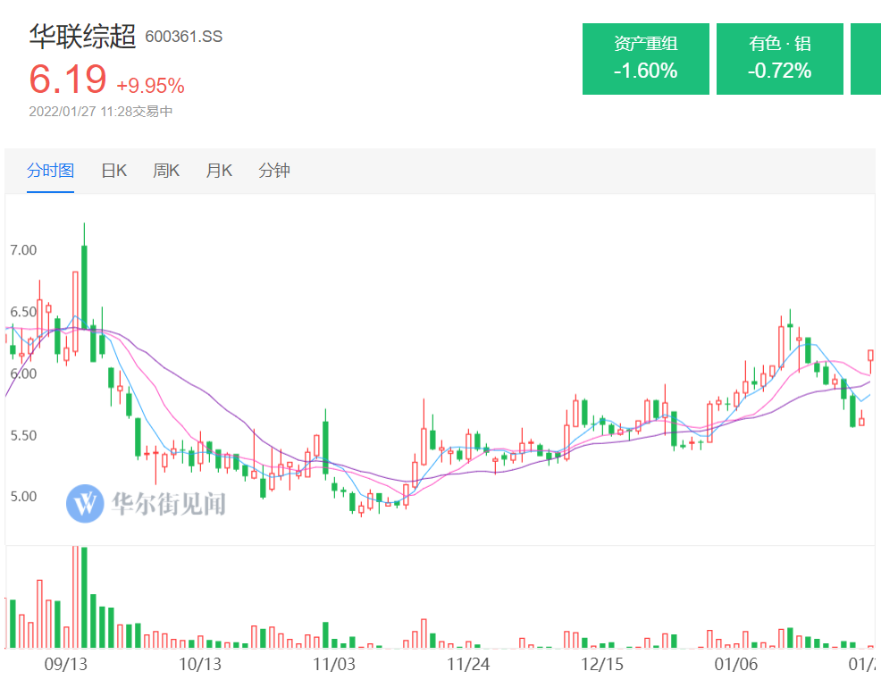Click the -0.72% value on 有色·铝 tile
This screenshot has height=688, width=881.
pos(780,71)
